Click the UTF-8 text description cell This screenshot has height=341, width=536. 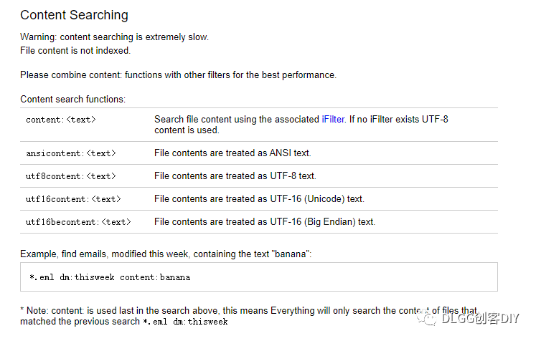pyautogui.click(x=235, y=176)
